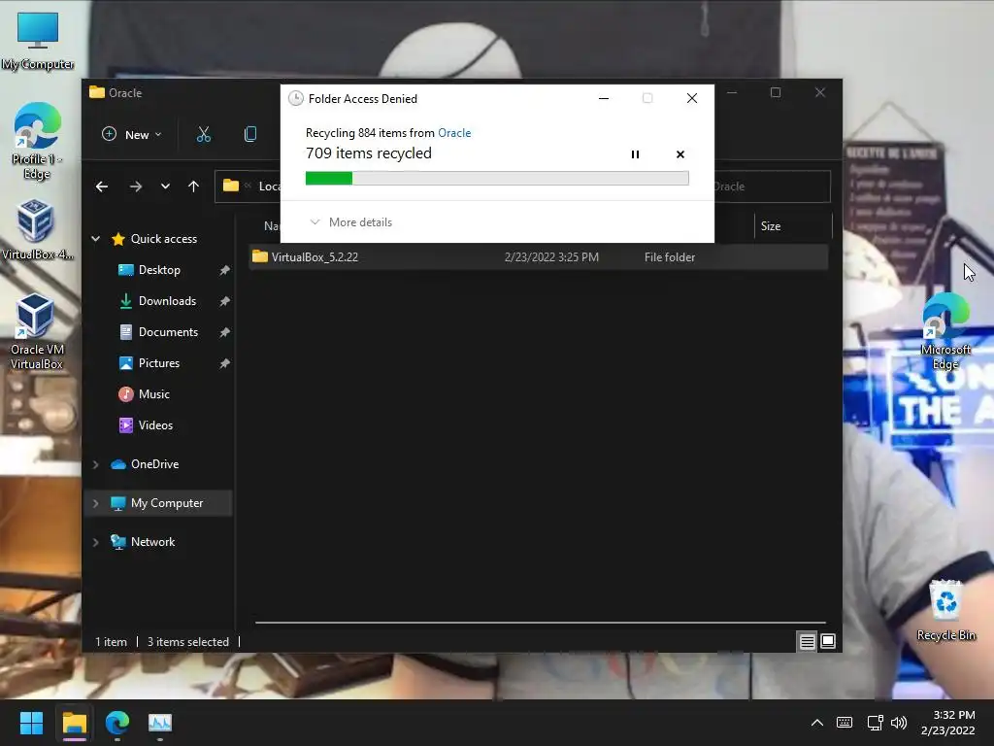Viewport: 994px width, 746px height.
Task: Open Profile 1 - Edge desktop shortcut
Action: coord(37,142)
